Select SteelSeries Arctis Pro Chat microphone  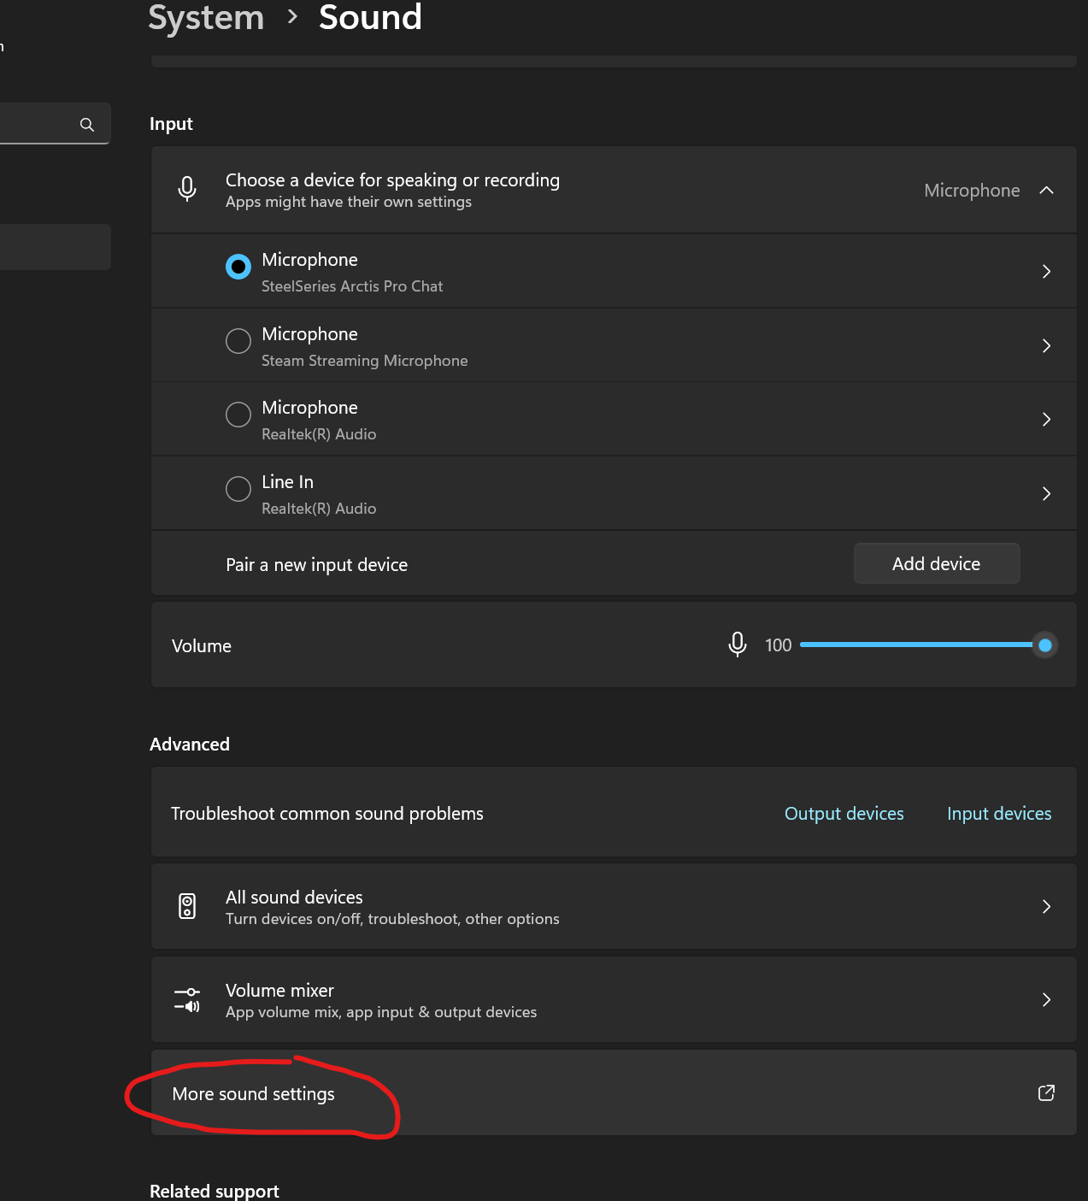(238, 267)
